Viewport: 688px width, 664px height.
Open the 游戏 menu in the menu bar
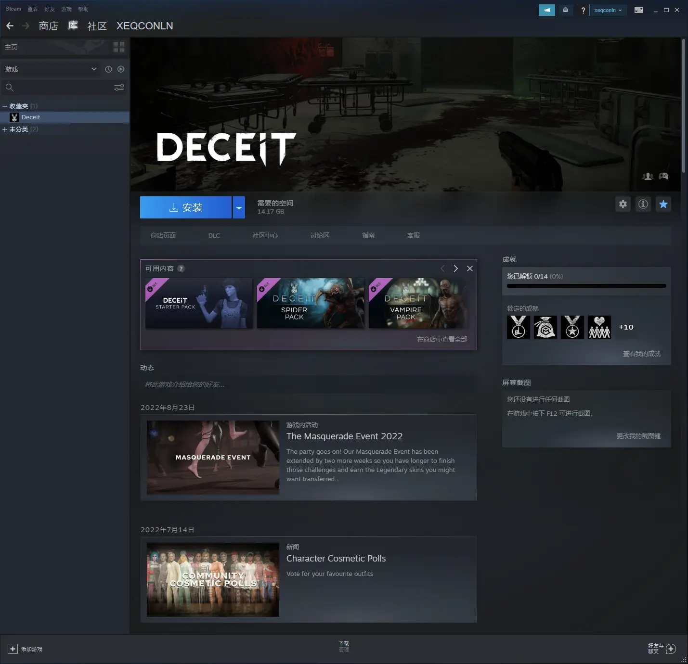point(66,9)
